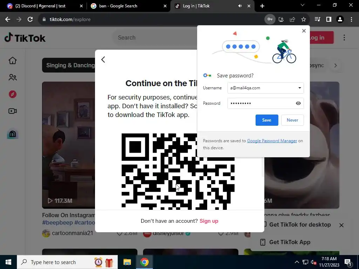The image size is (359, 269).
Task: Click the Chrome taskbar icon
Action: pyautogui.click(x=144, y=262)
